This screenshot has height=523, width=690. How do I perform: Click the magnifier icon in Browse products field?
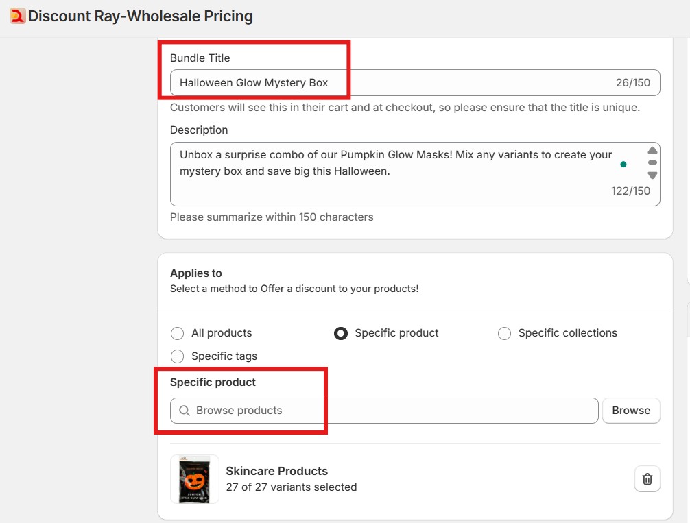point(184,411)
